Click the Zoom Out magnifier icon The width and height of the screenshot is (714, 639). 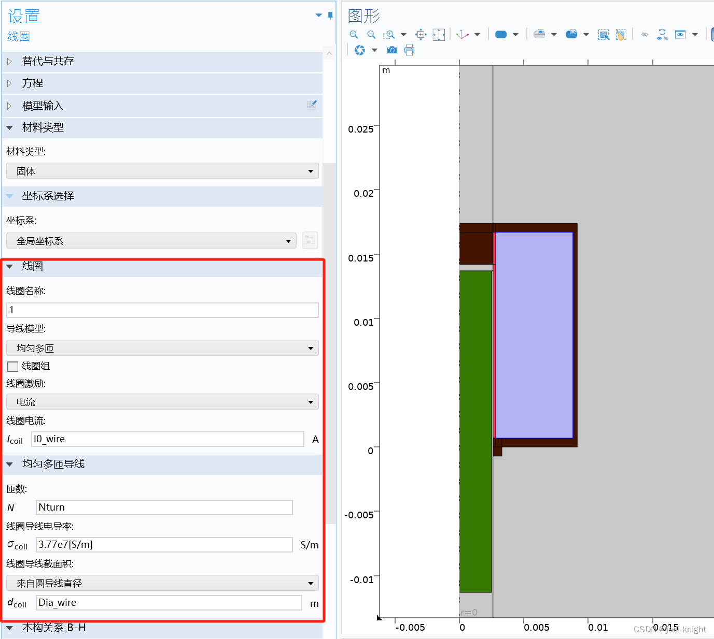coord(371,35)
